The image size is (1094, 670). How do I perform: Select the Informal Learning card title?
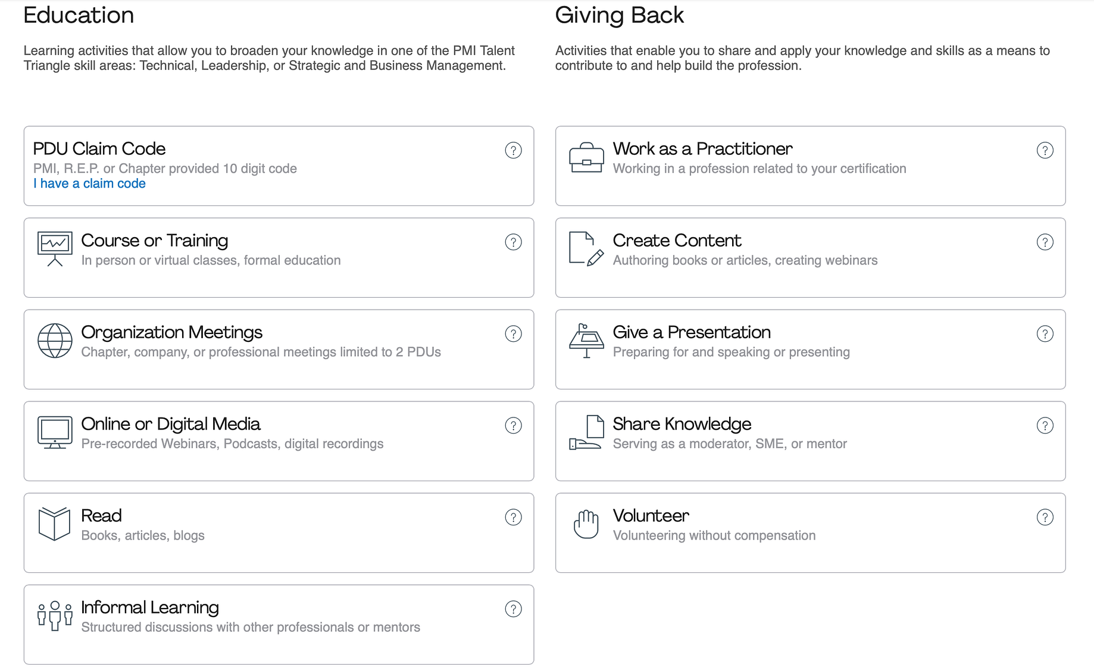pyautogui.click(x=150, y=607)
